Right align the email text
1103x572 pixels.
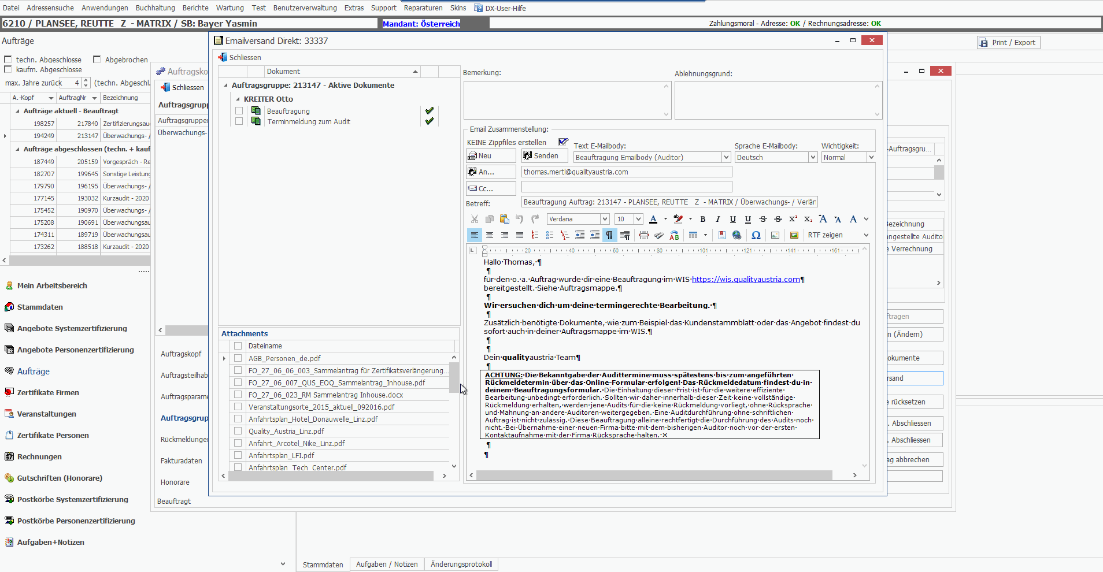[x=505, y=235]
